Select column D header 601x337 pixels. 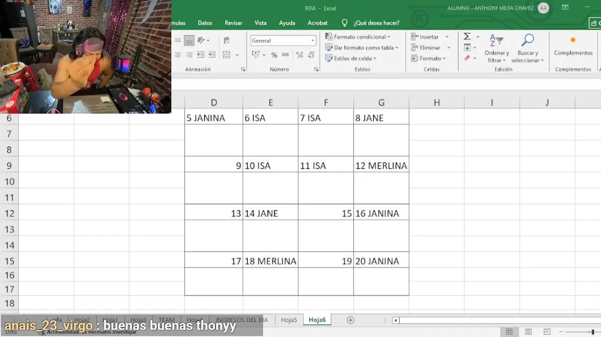coord(214,103)
